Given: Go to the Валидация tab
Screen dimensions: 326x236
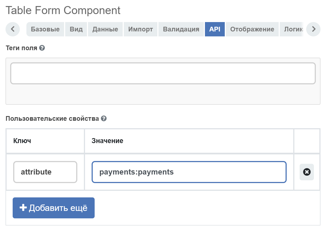Looking at the screenshot, I should click(x=181, y=29).
